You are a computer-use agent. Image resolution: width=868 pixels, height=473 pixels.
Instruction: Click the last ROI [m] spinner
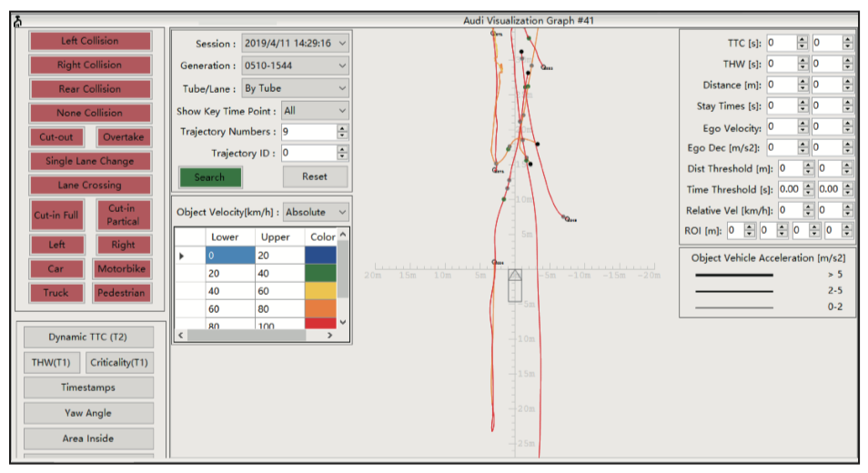pyautogui.click(x=847, y=230)
